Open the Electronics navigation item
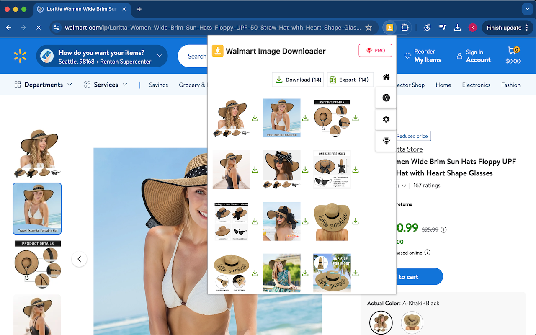Image resolution: width=536 pixels, height=335 pixels. [x=476, y=85]
